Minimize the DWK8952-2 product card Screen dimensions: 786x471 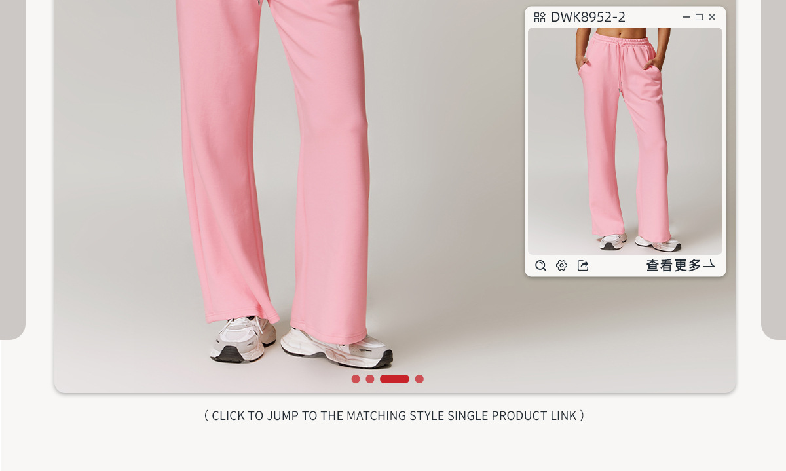click(x=686, y=17)
